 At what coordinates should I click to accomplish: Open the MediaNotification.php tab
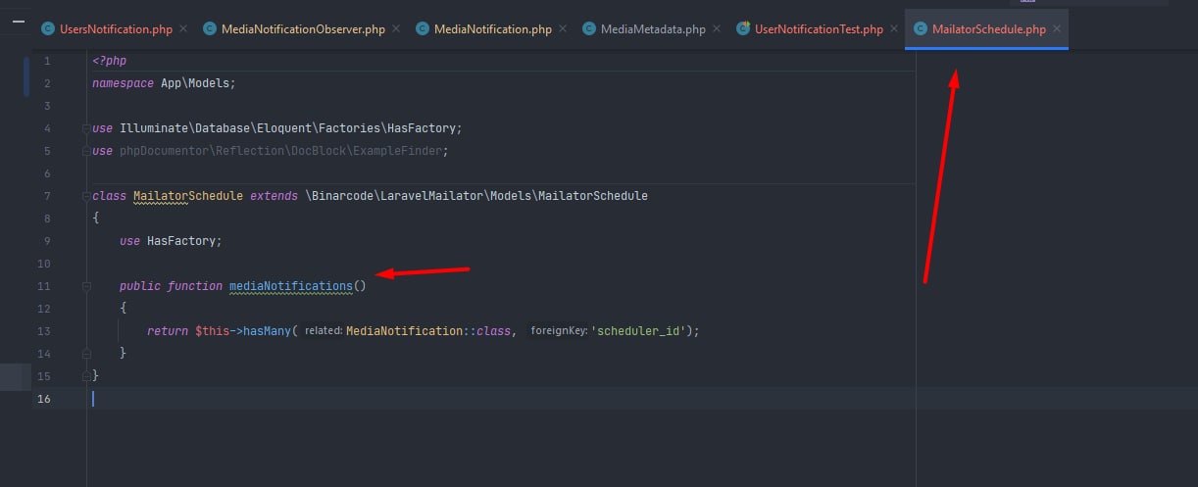[493, 29]
